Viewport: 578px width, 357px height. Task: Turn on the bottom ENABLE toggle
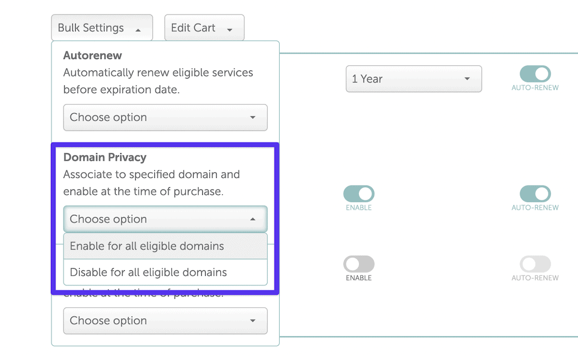[358, 266]
